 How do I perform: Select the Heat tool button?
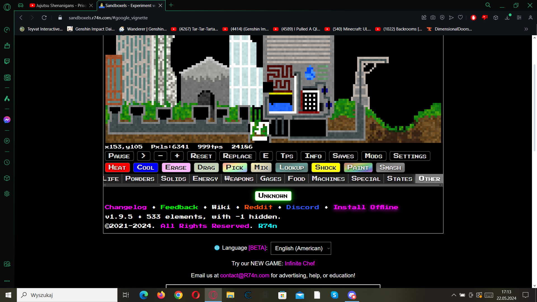tap(117, 167)
